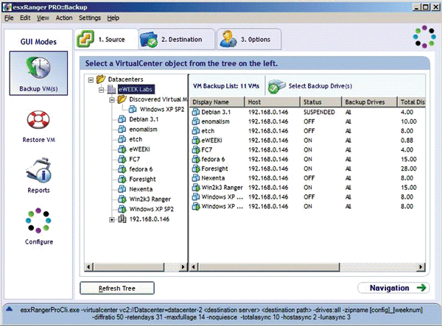Screen dimensions: 442x326
Task: Select the FC7 row in VM list
Action: pos(308,150)
